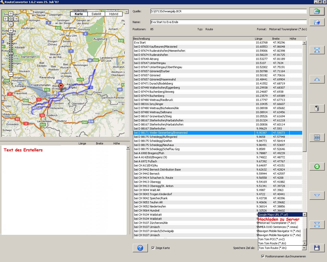Click the map pan left arrow button

tap(6, 19)
